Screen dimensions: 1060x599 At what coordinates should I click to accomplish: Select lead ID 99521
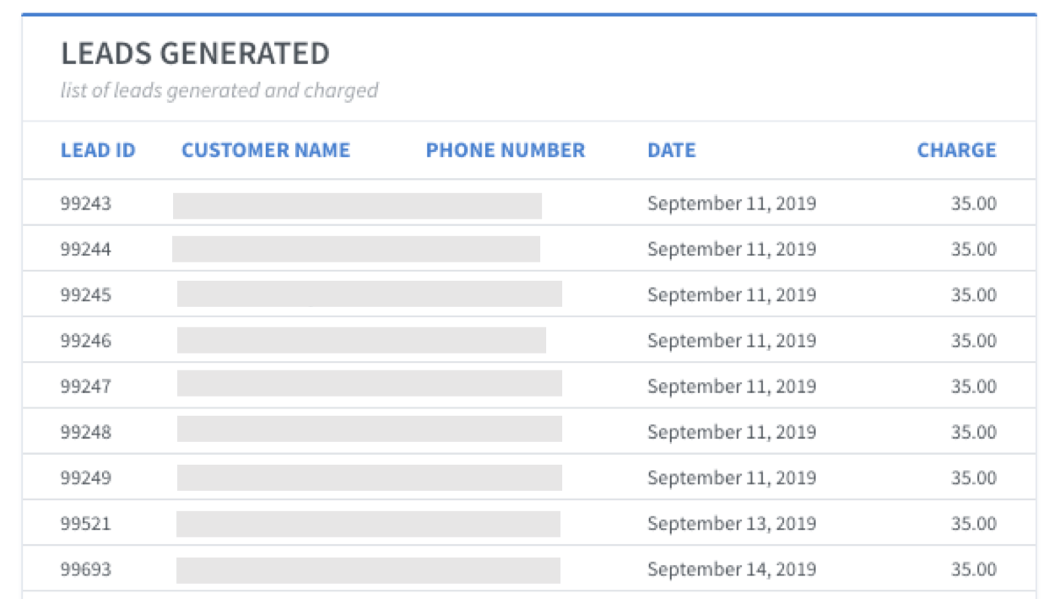[x=85, y=523]
